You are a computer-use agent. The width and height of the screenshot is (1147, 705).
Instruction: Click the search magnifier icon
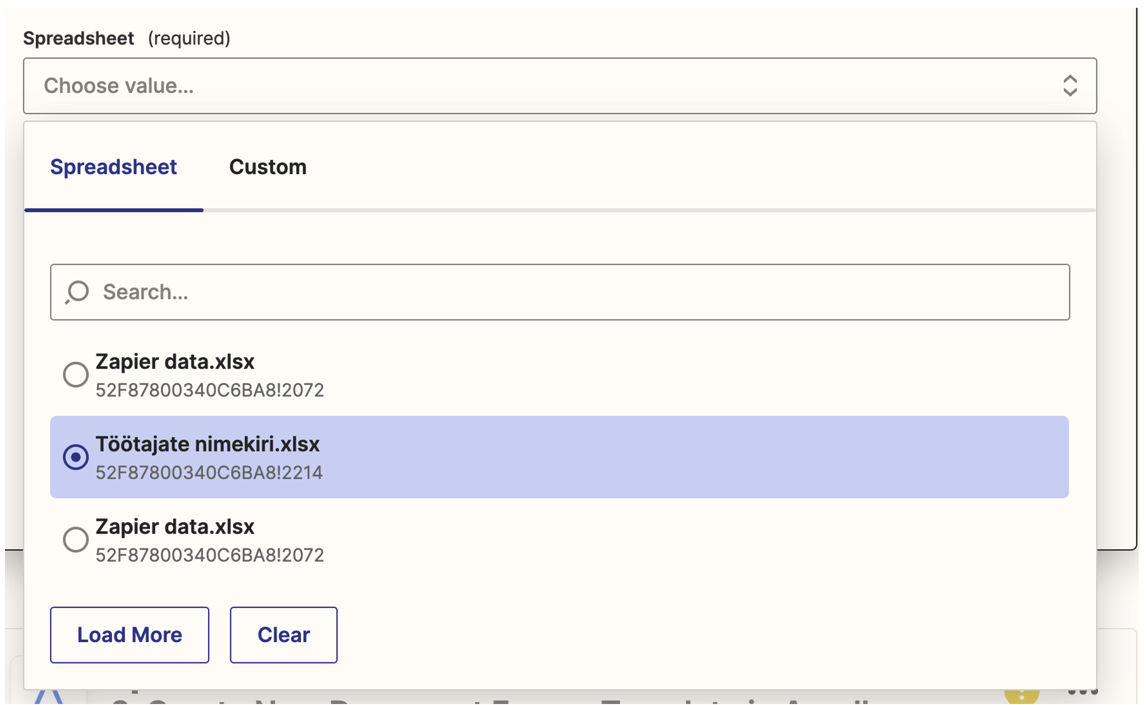click(77, 292)
